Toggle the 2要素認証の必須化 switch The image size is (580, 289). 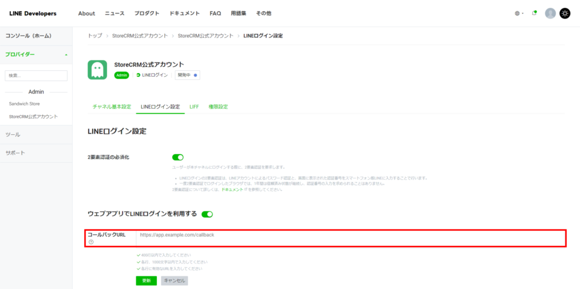pos(178,158)
